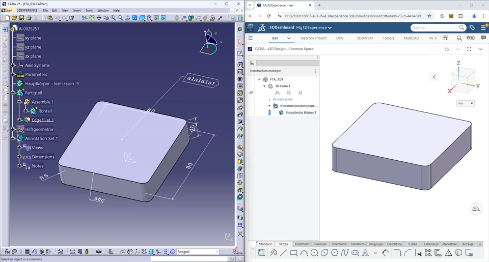489x262 pixels.
Task: Toggle the Konstruktionsmanager tree view button
Action: (252, 64)
